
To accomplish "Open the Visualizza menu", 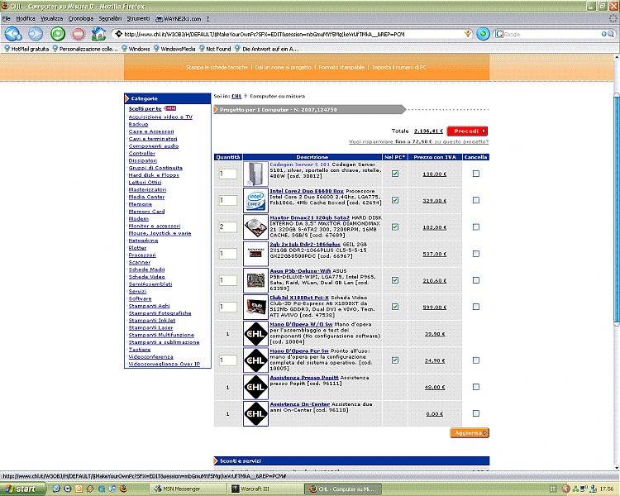I will pyautogui.click(x=52, y=18).
